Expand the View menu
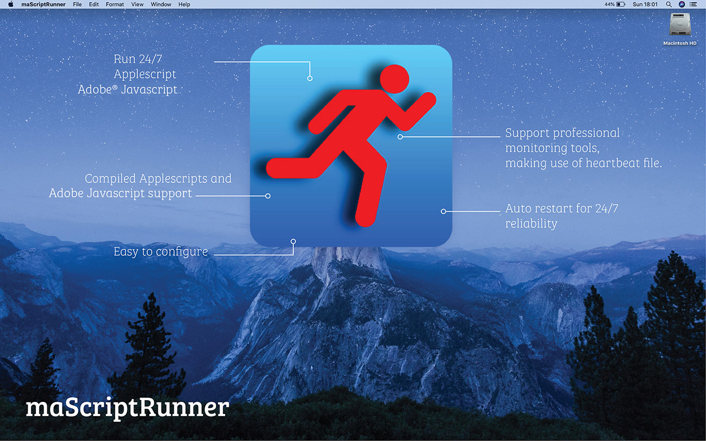This screenshot has width=706, height=441. [137, 4]
